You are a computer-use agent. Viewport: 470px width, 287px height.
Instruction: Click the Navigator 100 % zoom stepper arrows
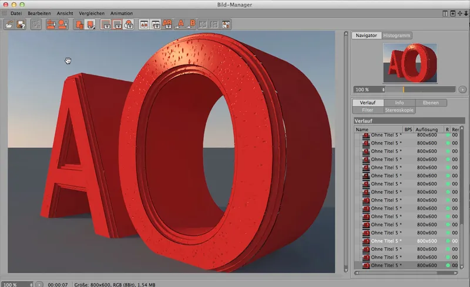[x=383, y=90]
